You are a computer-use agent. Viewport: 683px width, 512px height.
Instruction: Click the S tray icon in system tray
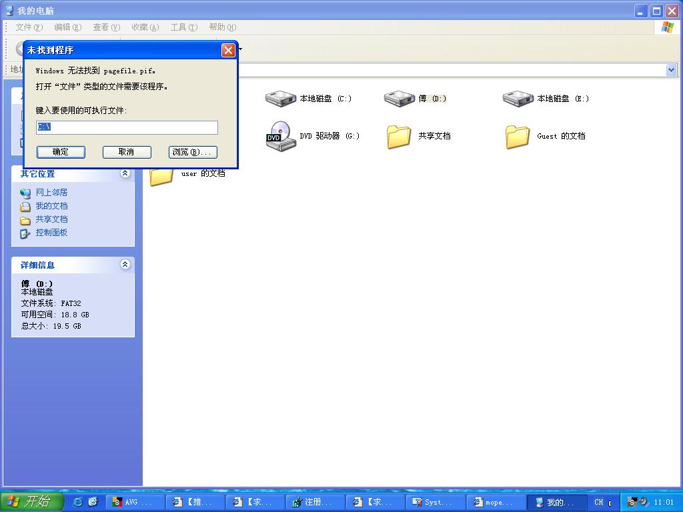(x=632, y=502)
